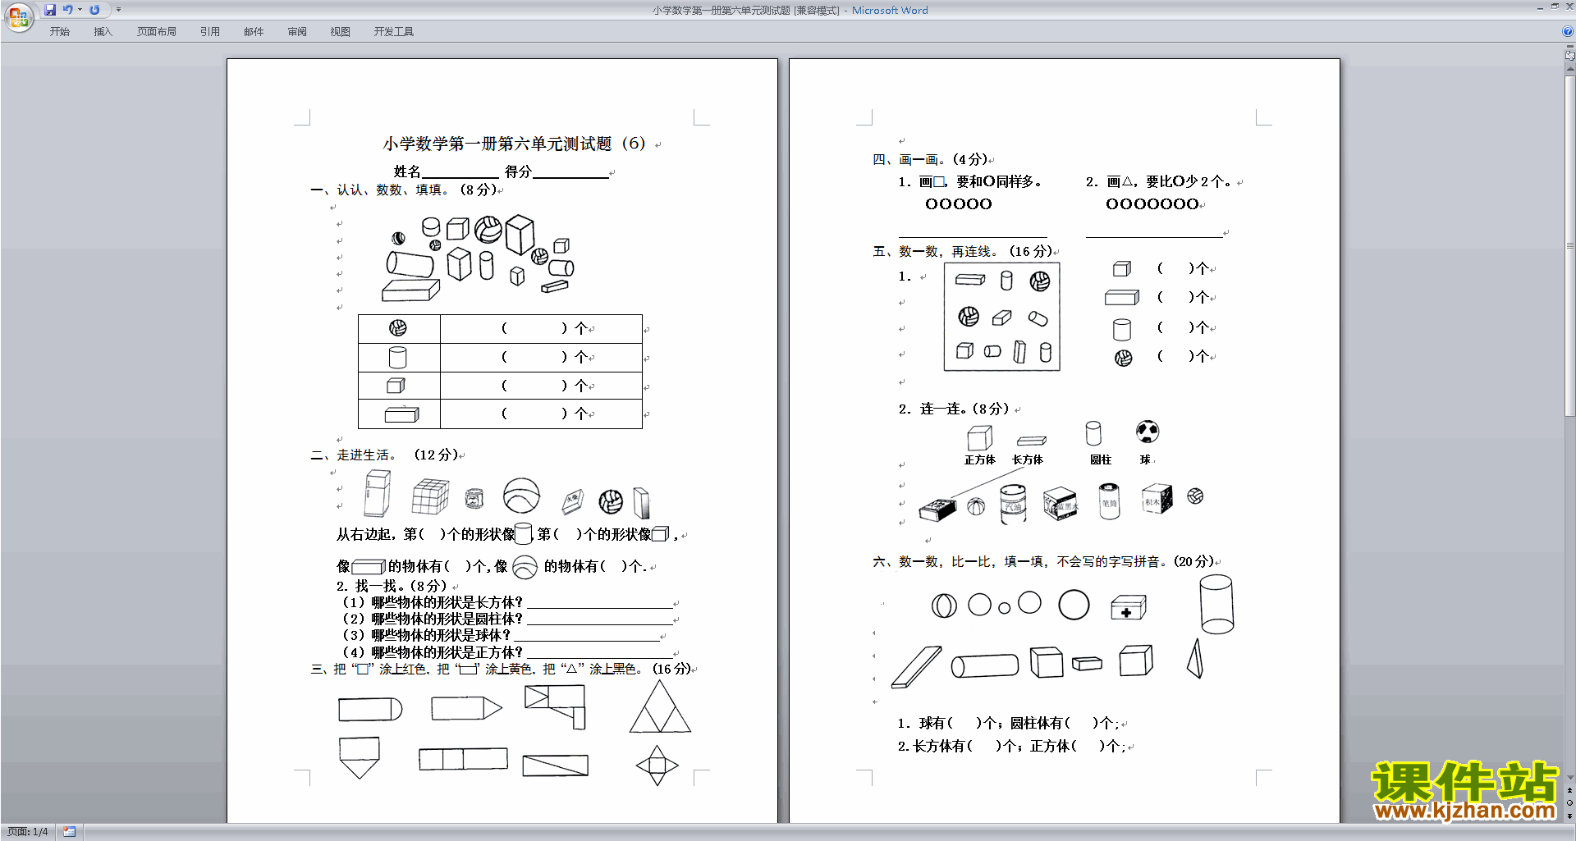The width and height of the screenshot is (1576, 841).
Task: Select the 邮件 ribbon tab
Action: [x=254, y=32]
